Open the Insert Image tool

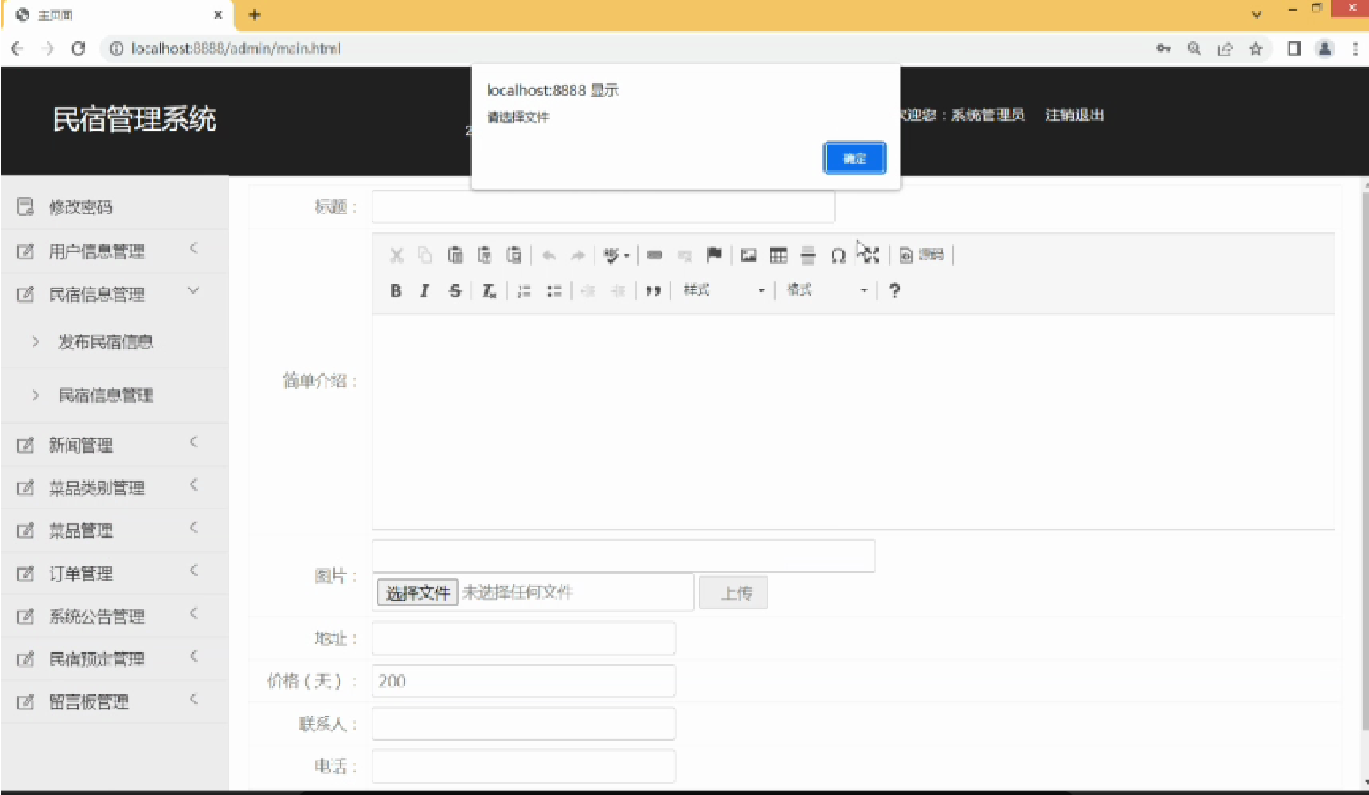point(749,256)
